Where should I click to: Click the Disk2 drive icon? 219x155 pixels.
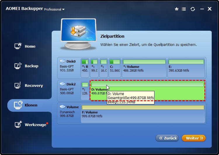tap(62, 84)
